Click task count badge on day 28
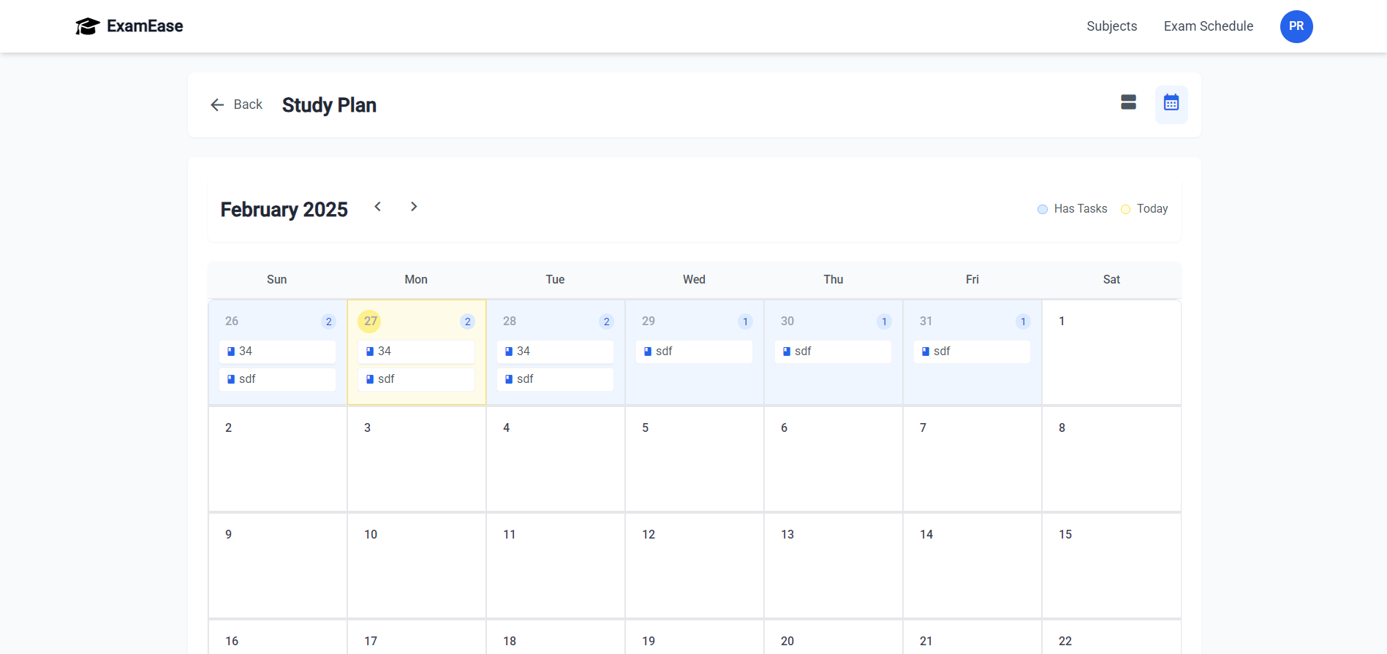 click(x=606, y=322)
